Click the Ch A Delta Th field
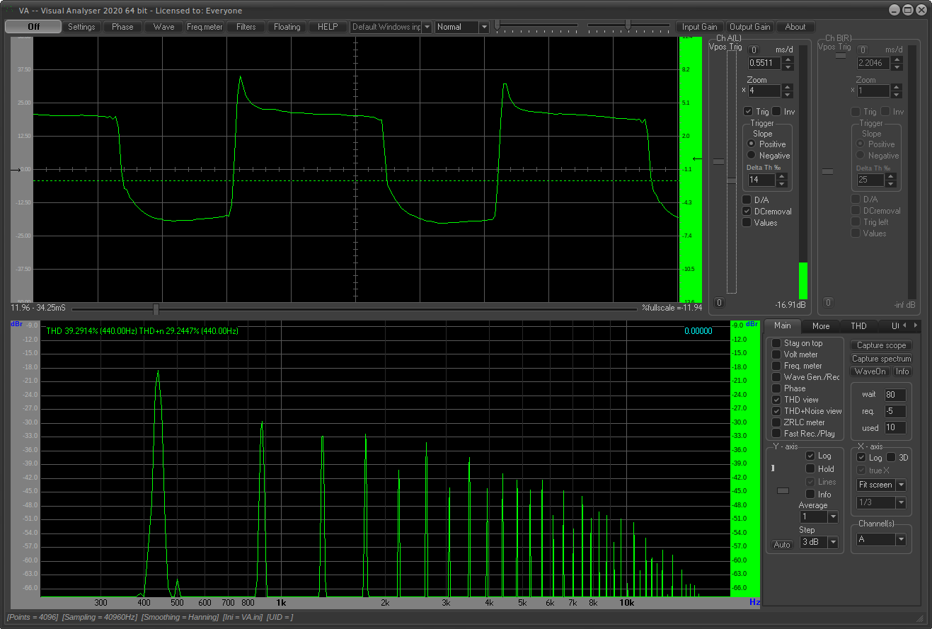The width and height of the screenshot is (932, 629). pyautogui.click(x=762, y=180)
